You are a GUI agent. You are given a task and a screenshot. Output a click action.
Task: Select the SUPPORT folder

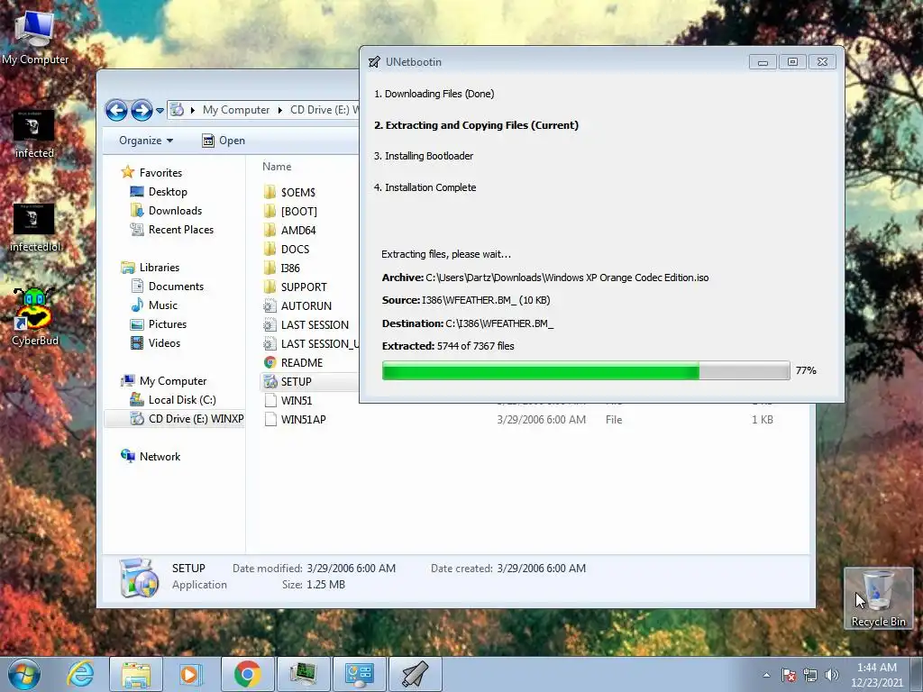[x=295, y=287]
